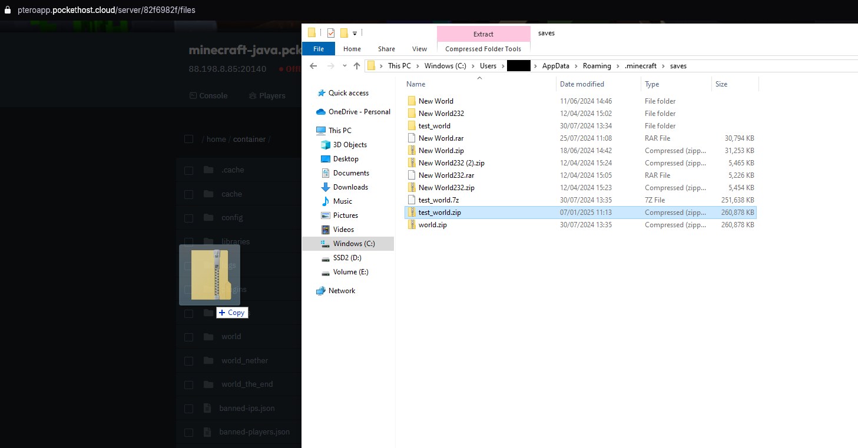Tick the checkbox beside .cache folder

188,171
